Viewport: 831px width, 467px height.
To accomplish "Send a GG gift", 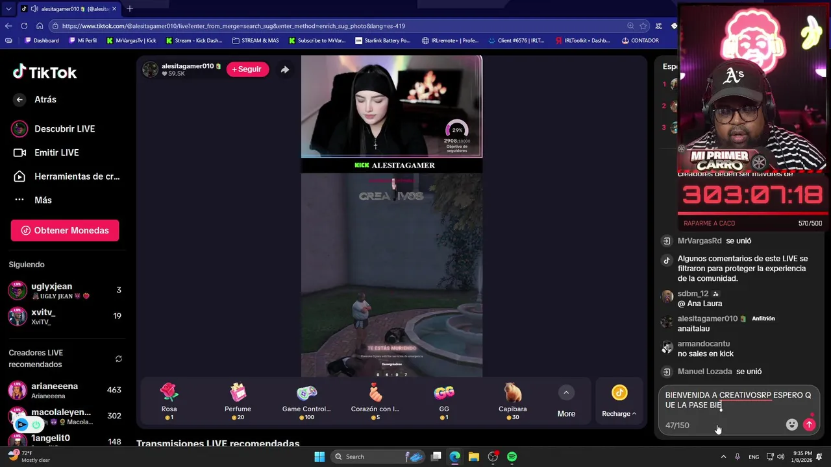I will (444, 401).
